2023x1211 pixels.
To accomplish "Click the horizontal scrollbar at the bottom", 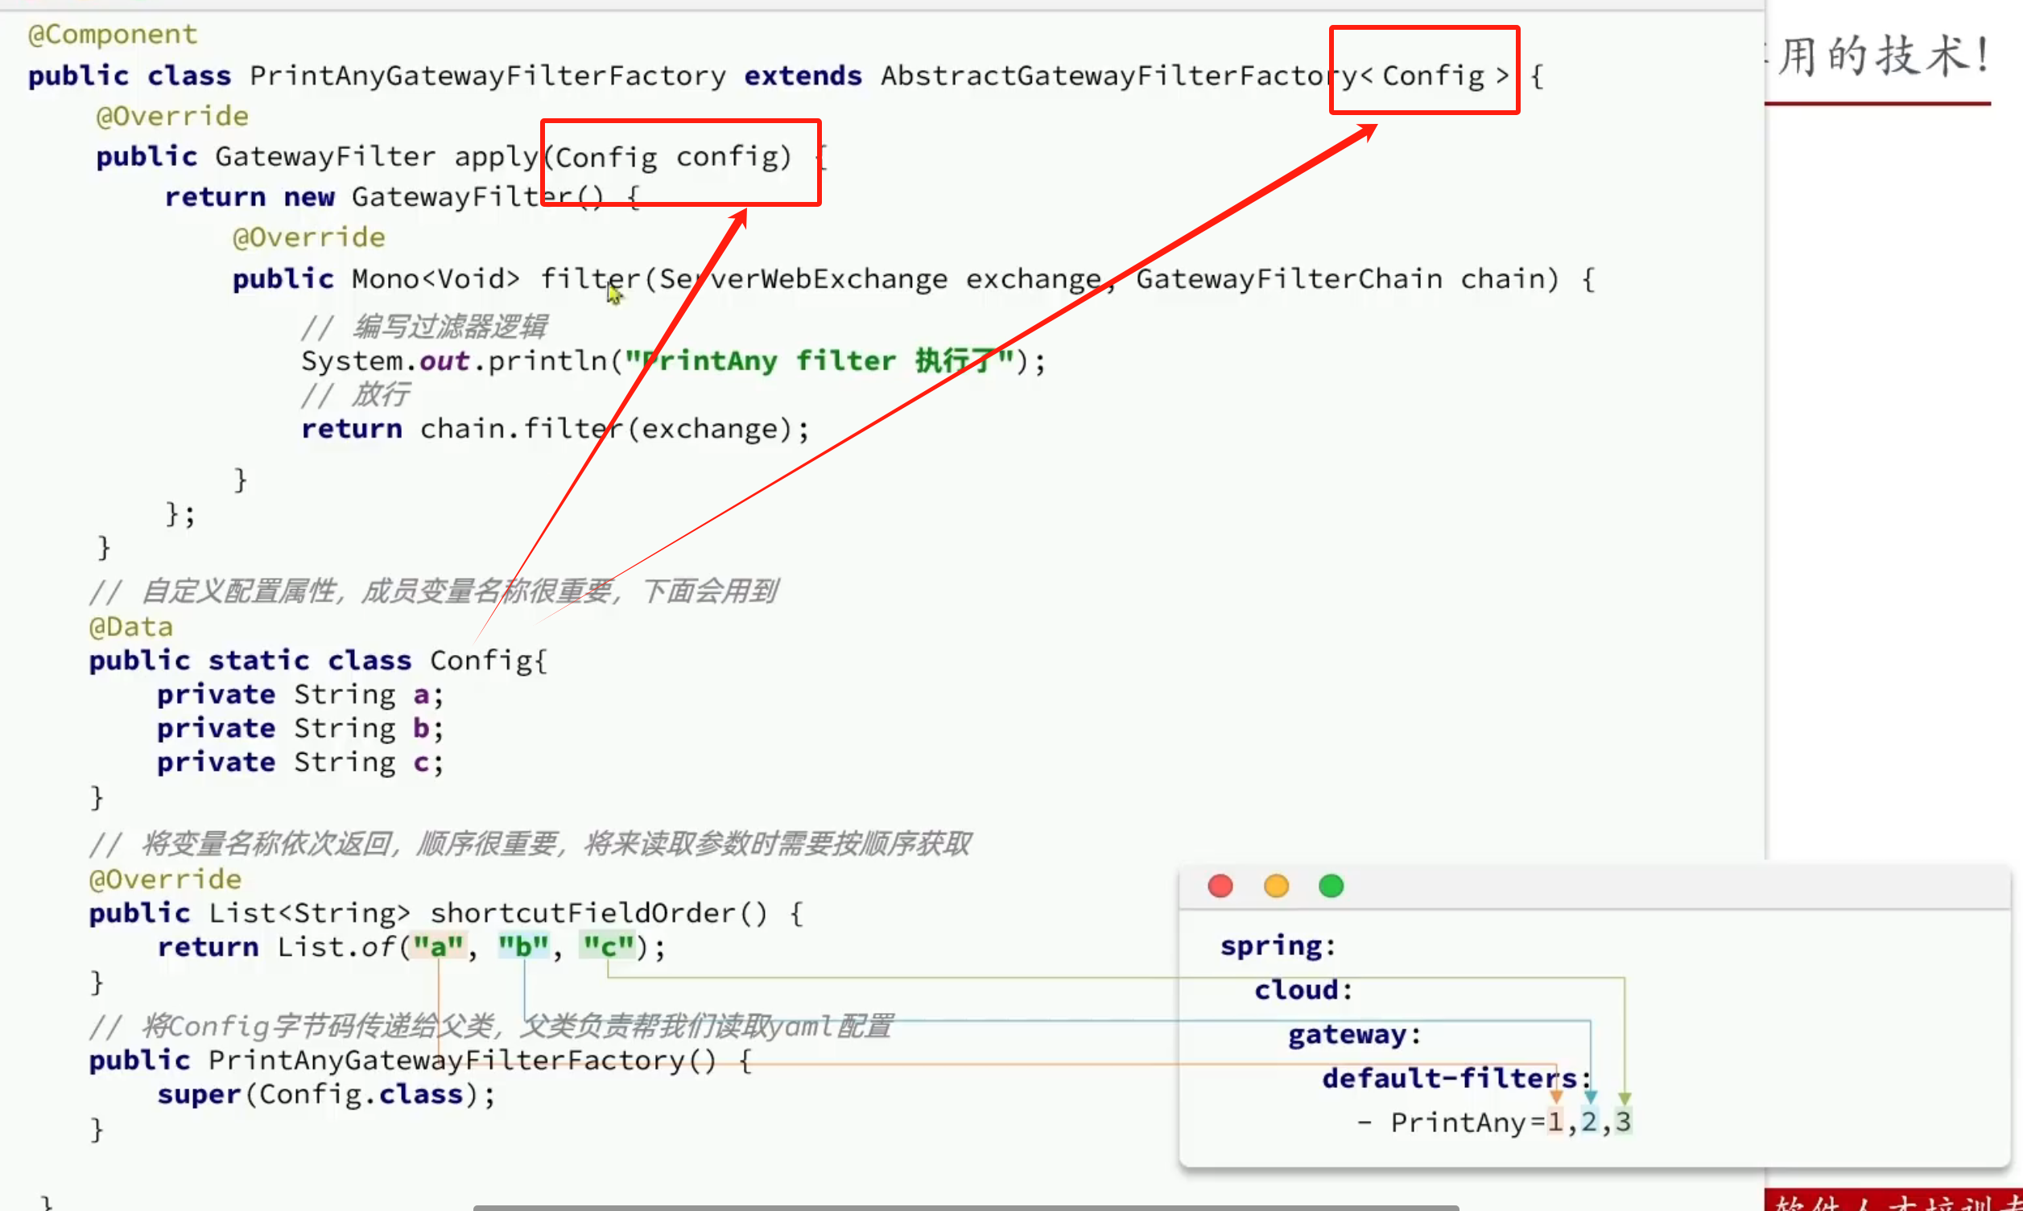I will tap(965, 1207).
